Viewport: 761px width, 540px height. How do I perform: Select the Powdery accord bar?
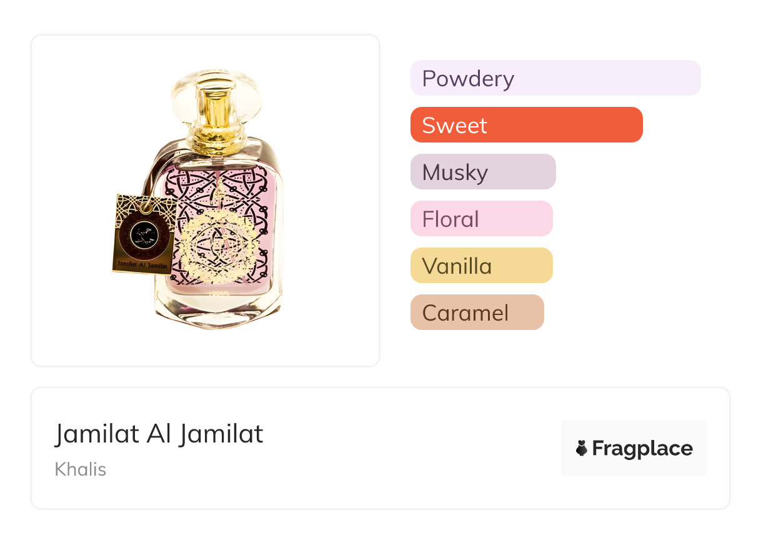coord(555,78)
